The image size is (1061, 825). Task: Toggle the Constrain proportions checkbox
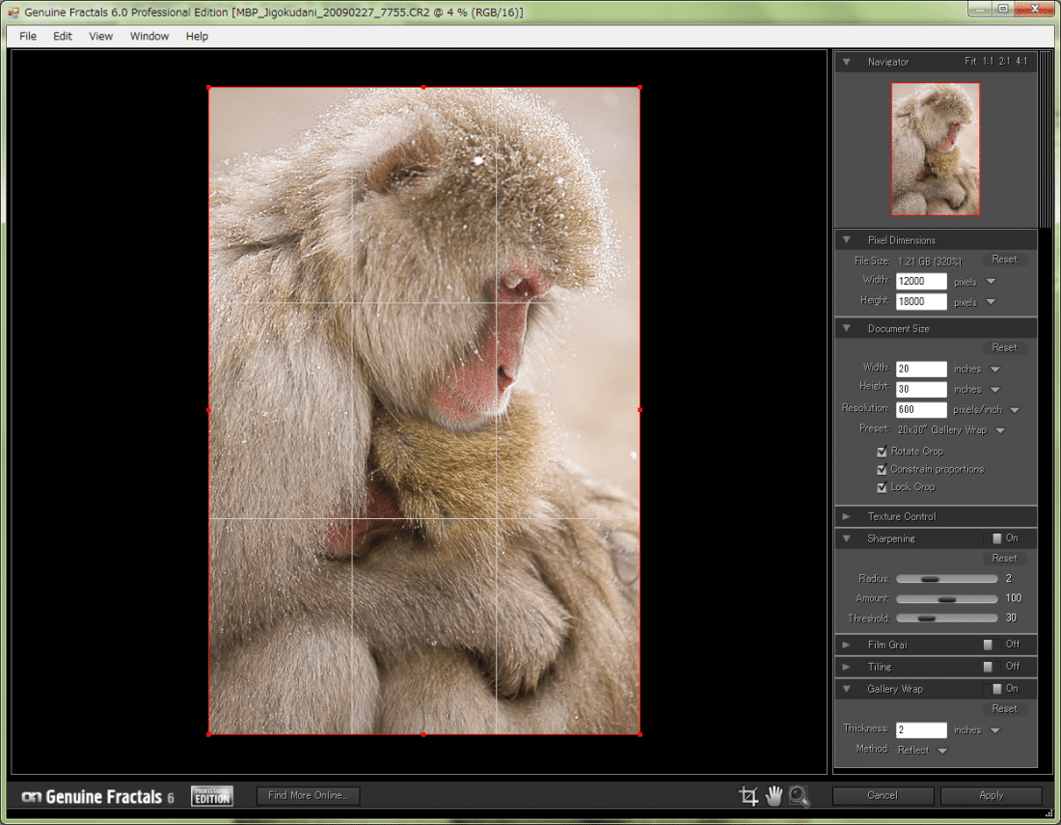tap(882, 470)
